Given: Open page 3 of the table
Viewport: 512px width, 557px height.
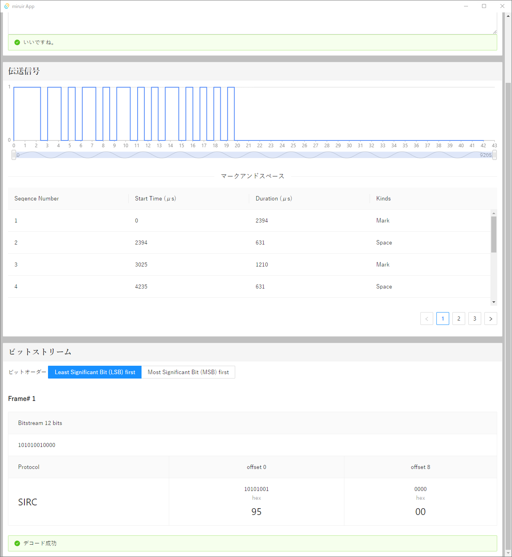Looking at the screenshot, I should 474,319.
